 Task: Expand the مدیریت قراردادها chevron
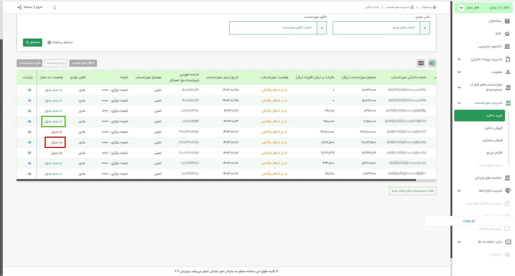point(459,191)
